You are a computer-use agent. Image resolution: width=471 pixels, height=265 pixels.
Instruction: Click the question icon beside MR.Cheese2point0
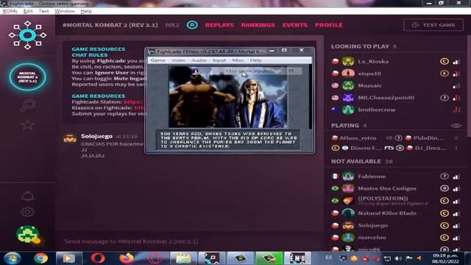point(445,98)
